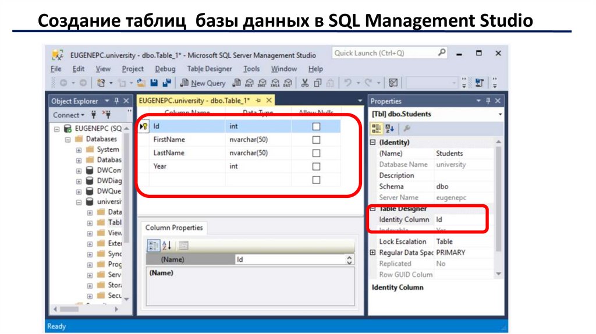The image size is (596, 334).
Task: Click the Object Explorer horizontal scrollbar
Action: tap(87, 310)
